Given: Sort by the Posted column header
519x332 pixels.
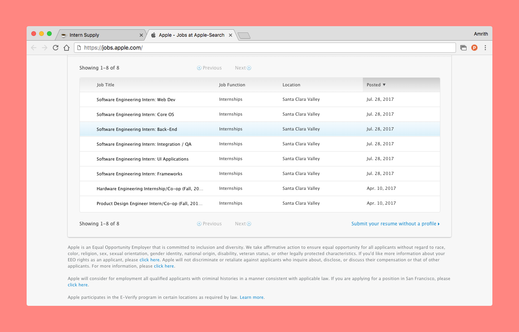Looking at the screenshot, I should (401, 85).
